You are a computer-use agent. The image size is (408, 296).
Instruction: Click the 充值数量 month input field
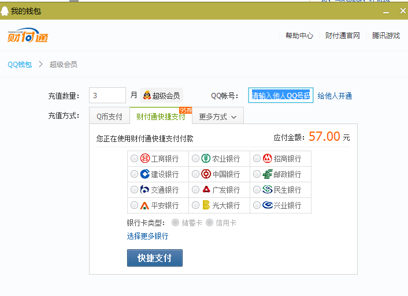click(107, 95)
